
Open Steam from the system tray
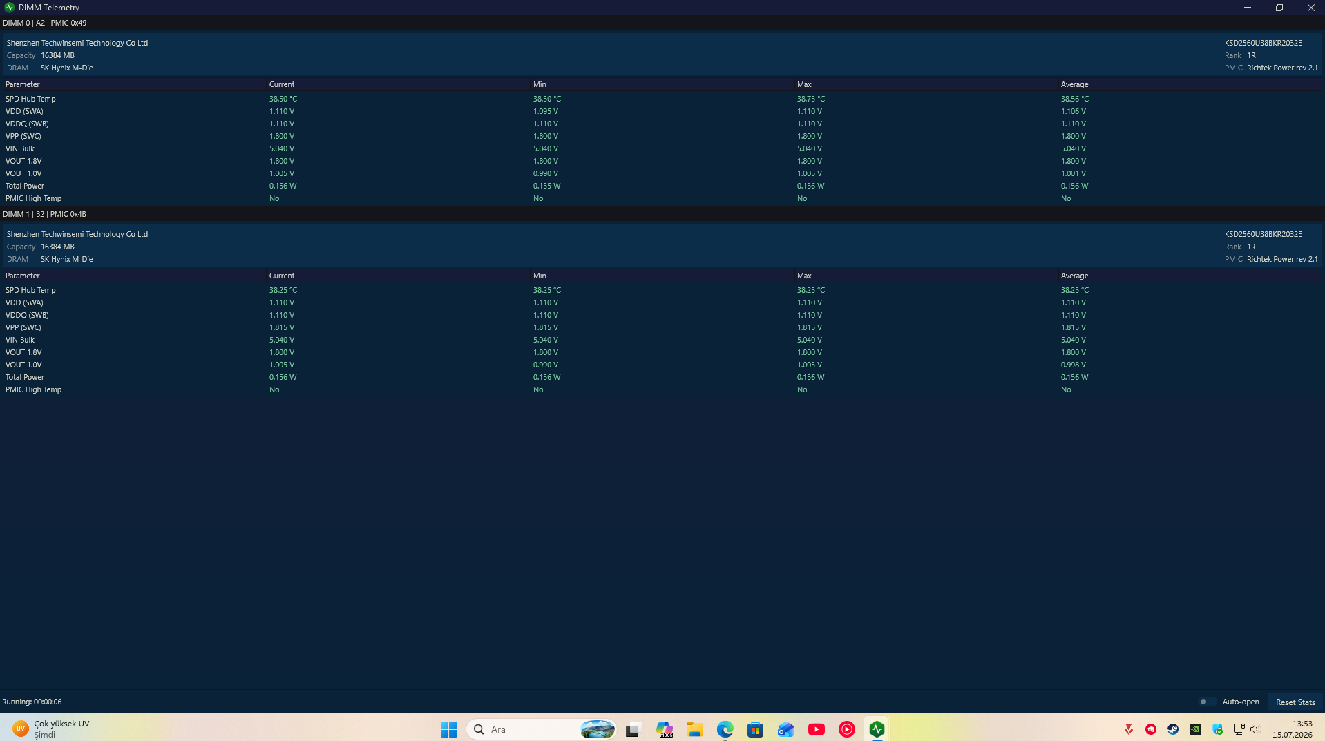coord(1173,729)
